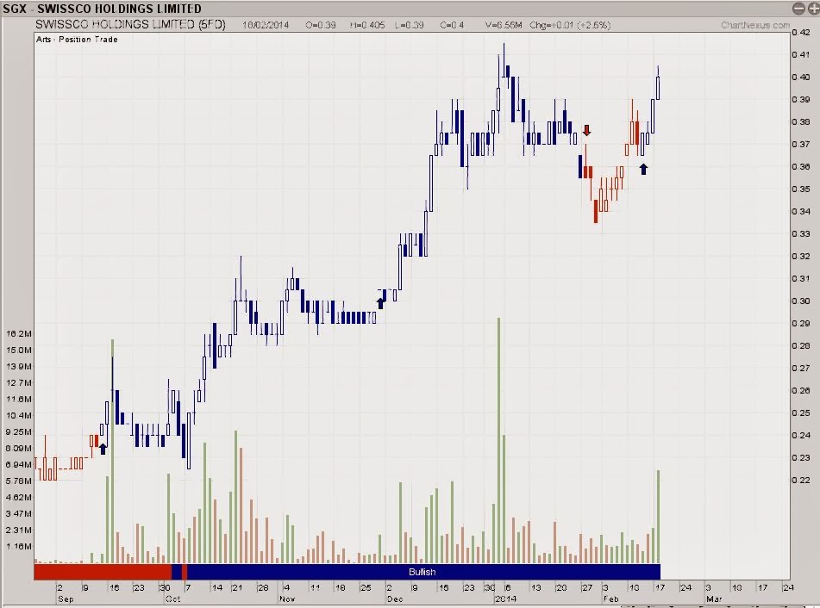Click the red sell-signal down arrow
This screenshot has width=820, height=608.
tap(586, 130)
